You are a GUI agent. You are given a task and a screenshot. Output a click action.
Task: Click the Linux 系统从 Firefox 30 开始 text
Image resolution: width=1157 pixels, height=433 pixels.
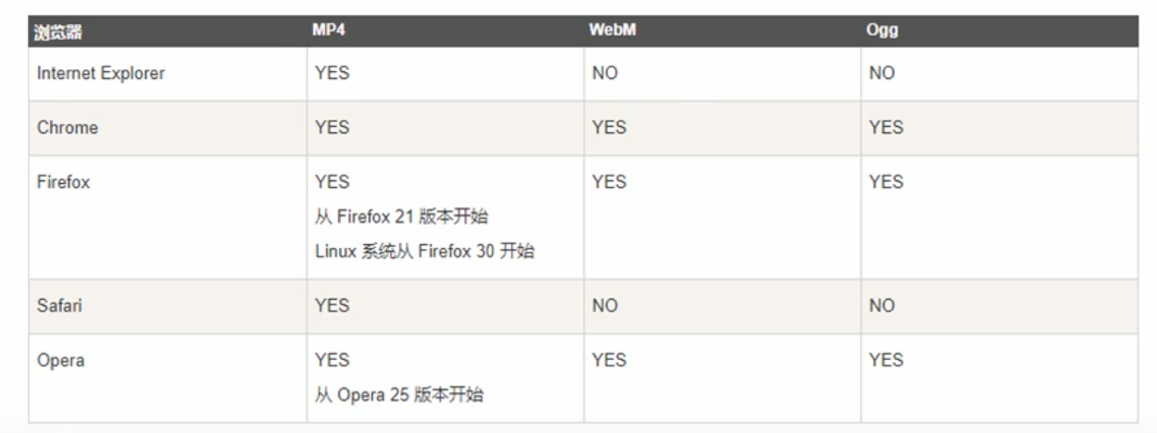pyautogui.click(x=424, y=251)
